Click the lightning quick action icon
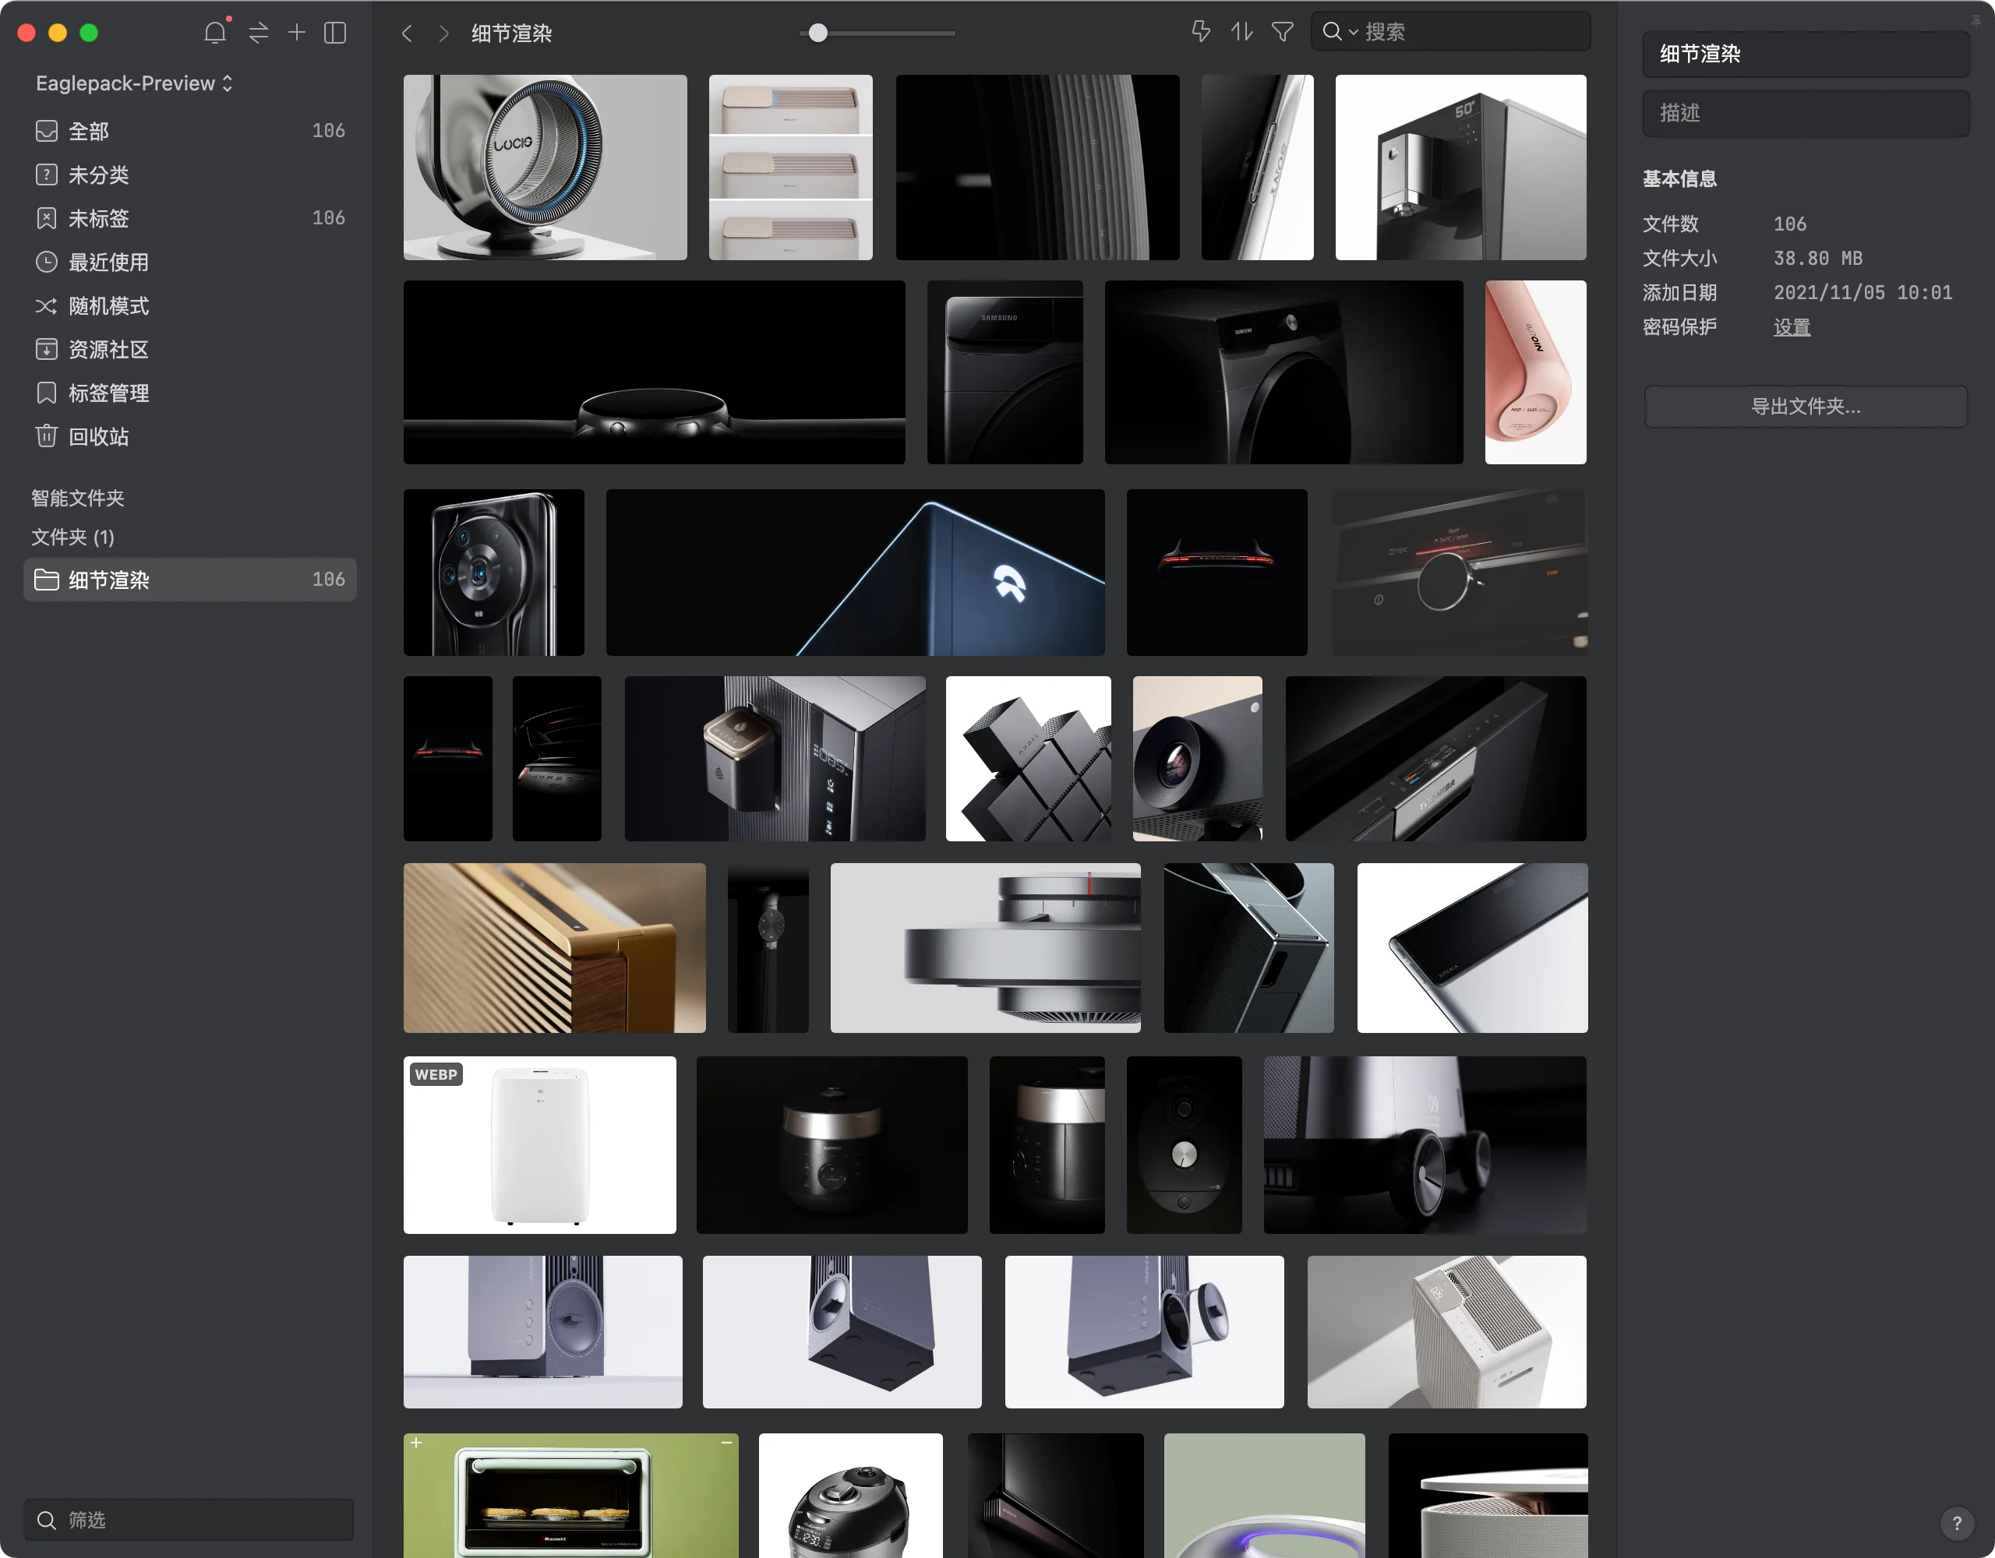 coord(1201,32)
